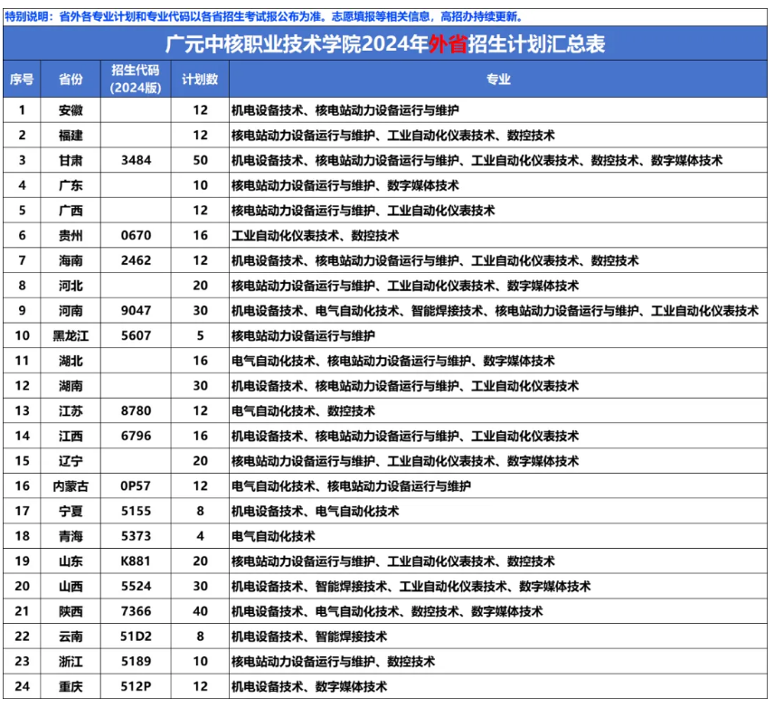Select the 河南 province cell

[x=71, y=311]
